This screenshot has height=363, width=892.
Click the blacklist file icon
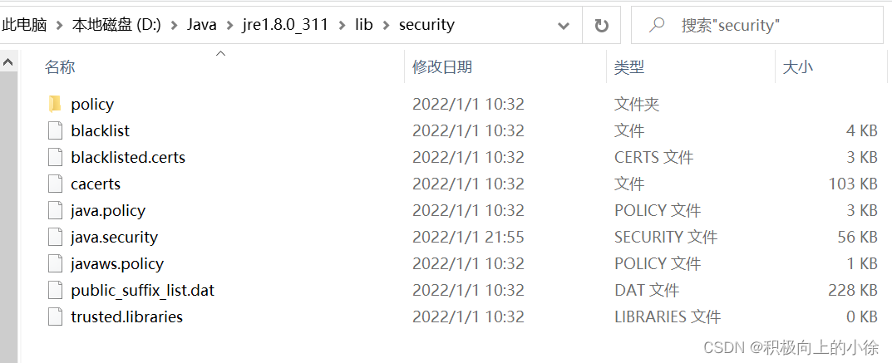pos(55,130)
